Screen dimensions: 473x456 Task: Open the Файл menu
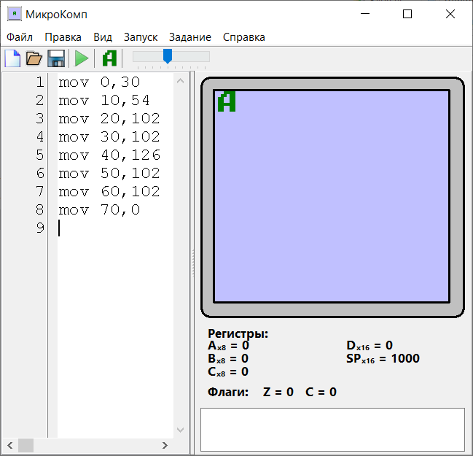[x=20, y=37]
